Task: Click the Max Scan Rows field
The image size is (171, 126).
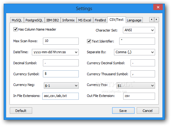Action: coord(61,41)
